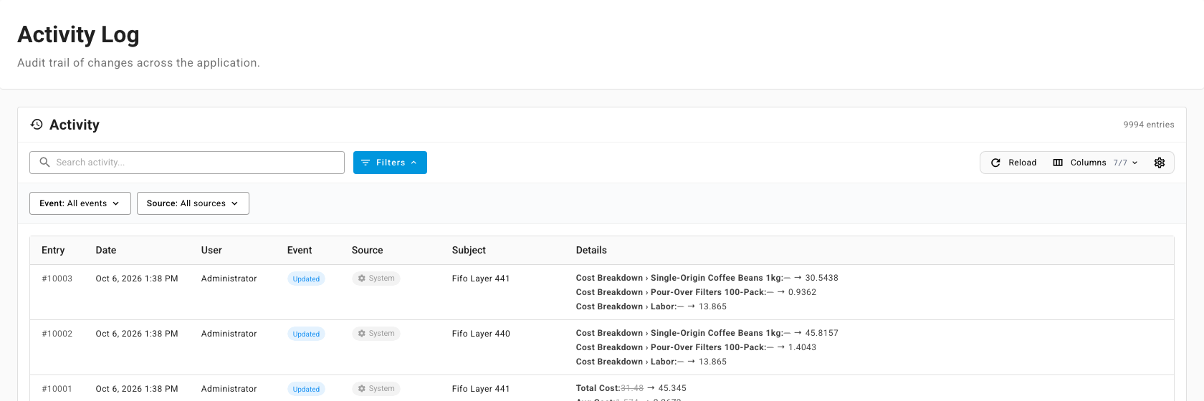The height and width of the screenshot is (401, 1204).
Task: Click the filter lines icon in Filters button
Action: [x=365, y=163]
